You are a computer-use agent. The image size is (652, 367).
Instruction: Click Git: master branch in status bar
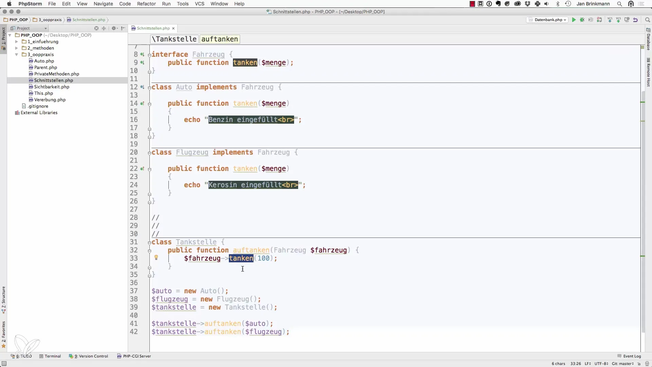pos(623,364)
